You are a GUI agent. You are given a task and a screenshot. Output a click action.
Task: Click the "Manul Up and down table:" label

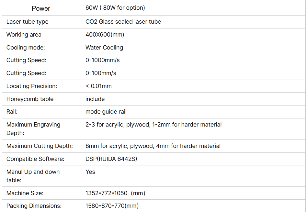pyautogui.click(x=33, y=176)
